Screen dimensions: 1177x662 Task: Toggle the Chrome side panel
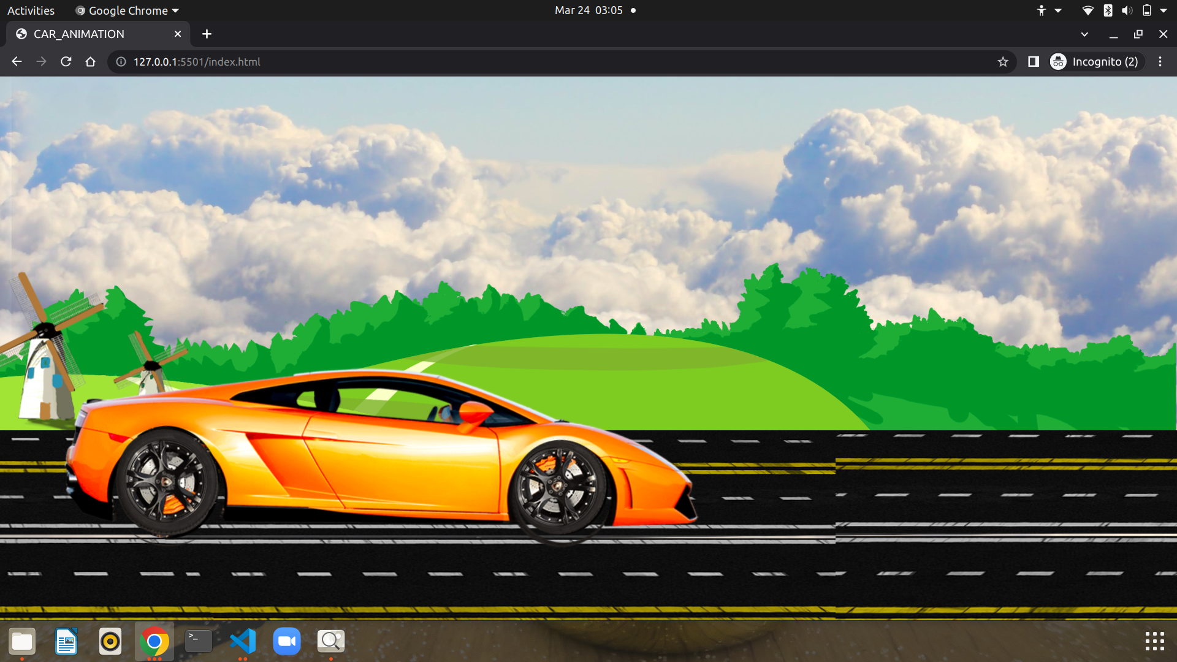(x=1034, y=61)
